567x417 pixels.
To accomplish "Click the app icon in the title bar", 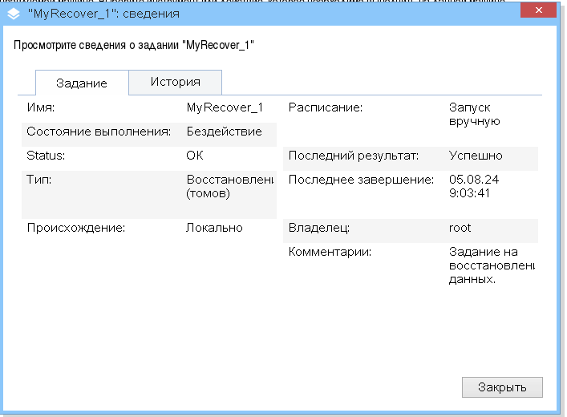I will (x=13, y=14).
